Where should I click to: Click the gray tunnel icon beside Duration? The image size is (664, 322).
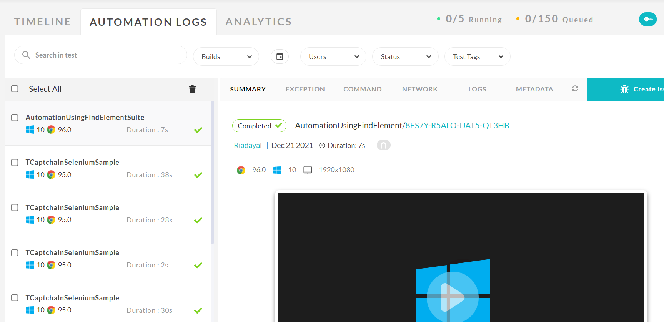point(383,145)
